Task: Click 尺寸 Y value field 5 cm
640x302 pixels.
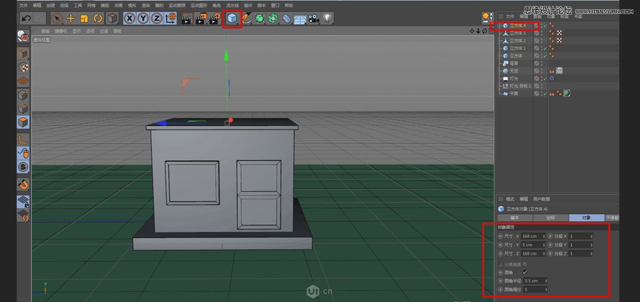Action: 533,245
